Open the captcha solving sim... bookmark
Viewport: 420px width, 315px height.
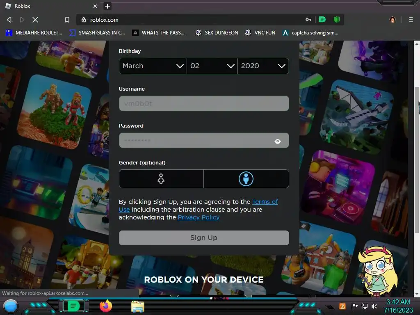tap(311, 33)
